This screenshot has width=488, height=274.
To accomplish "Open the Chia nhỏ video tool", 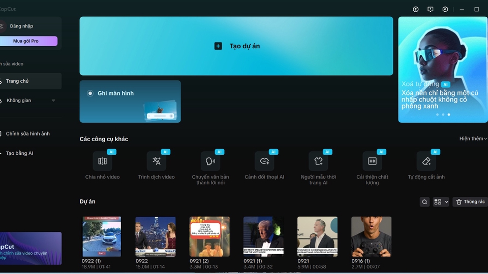I will 103,161.
